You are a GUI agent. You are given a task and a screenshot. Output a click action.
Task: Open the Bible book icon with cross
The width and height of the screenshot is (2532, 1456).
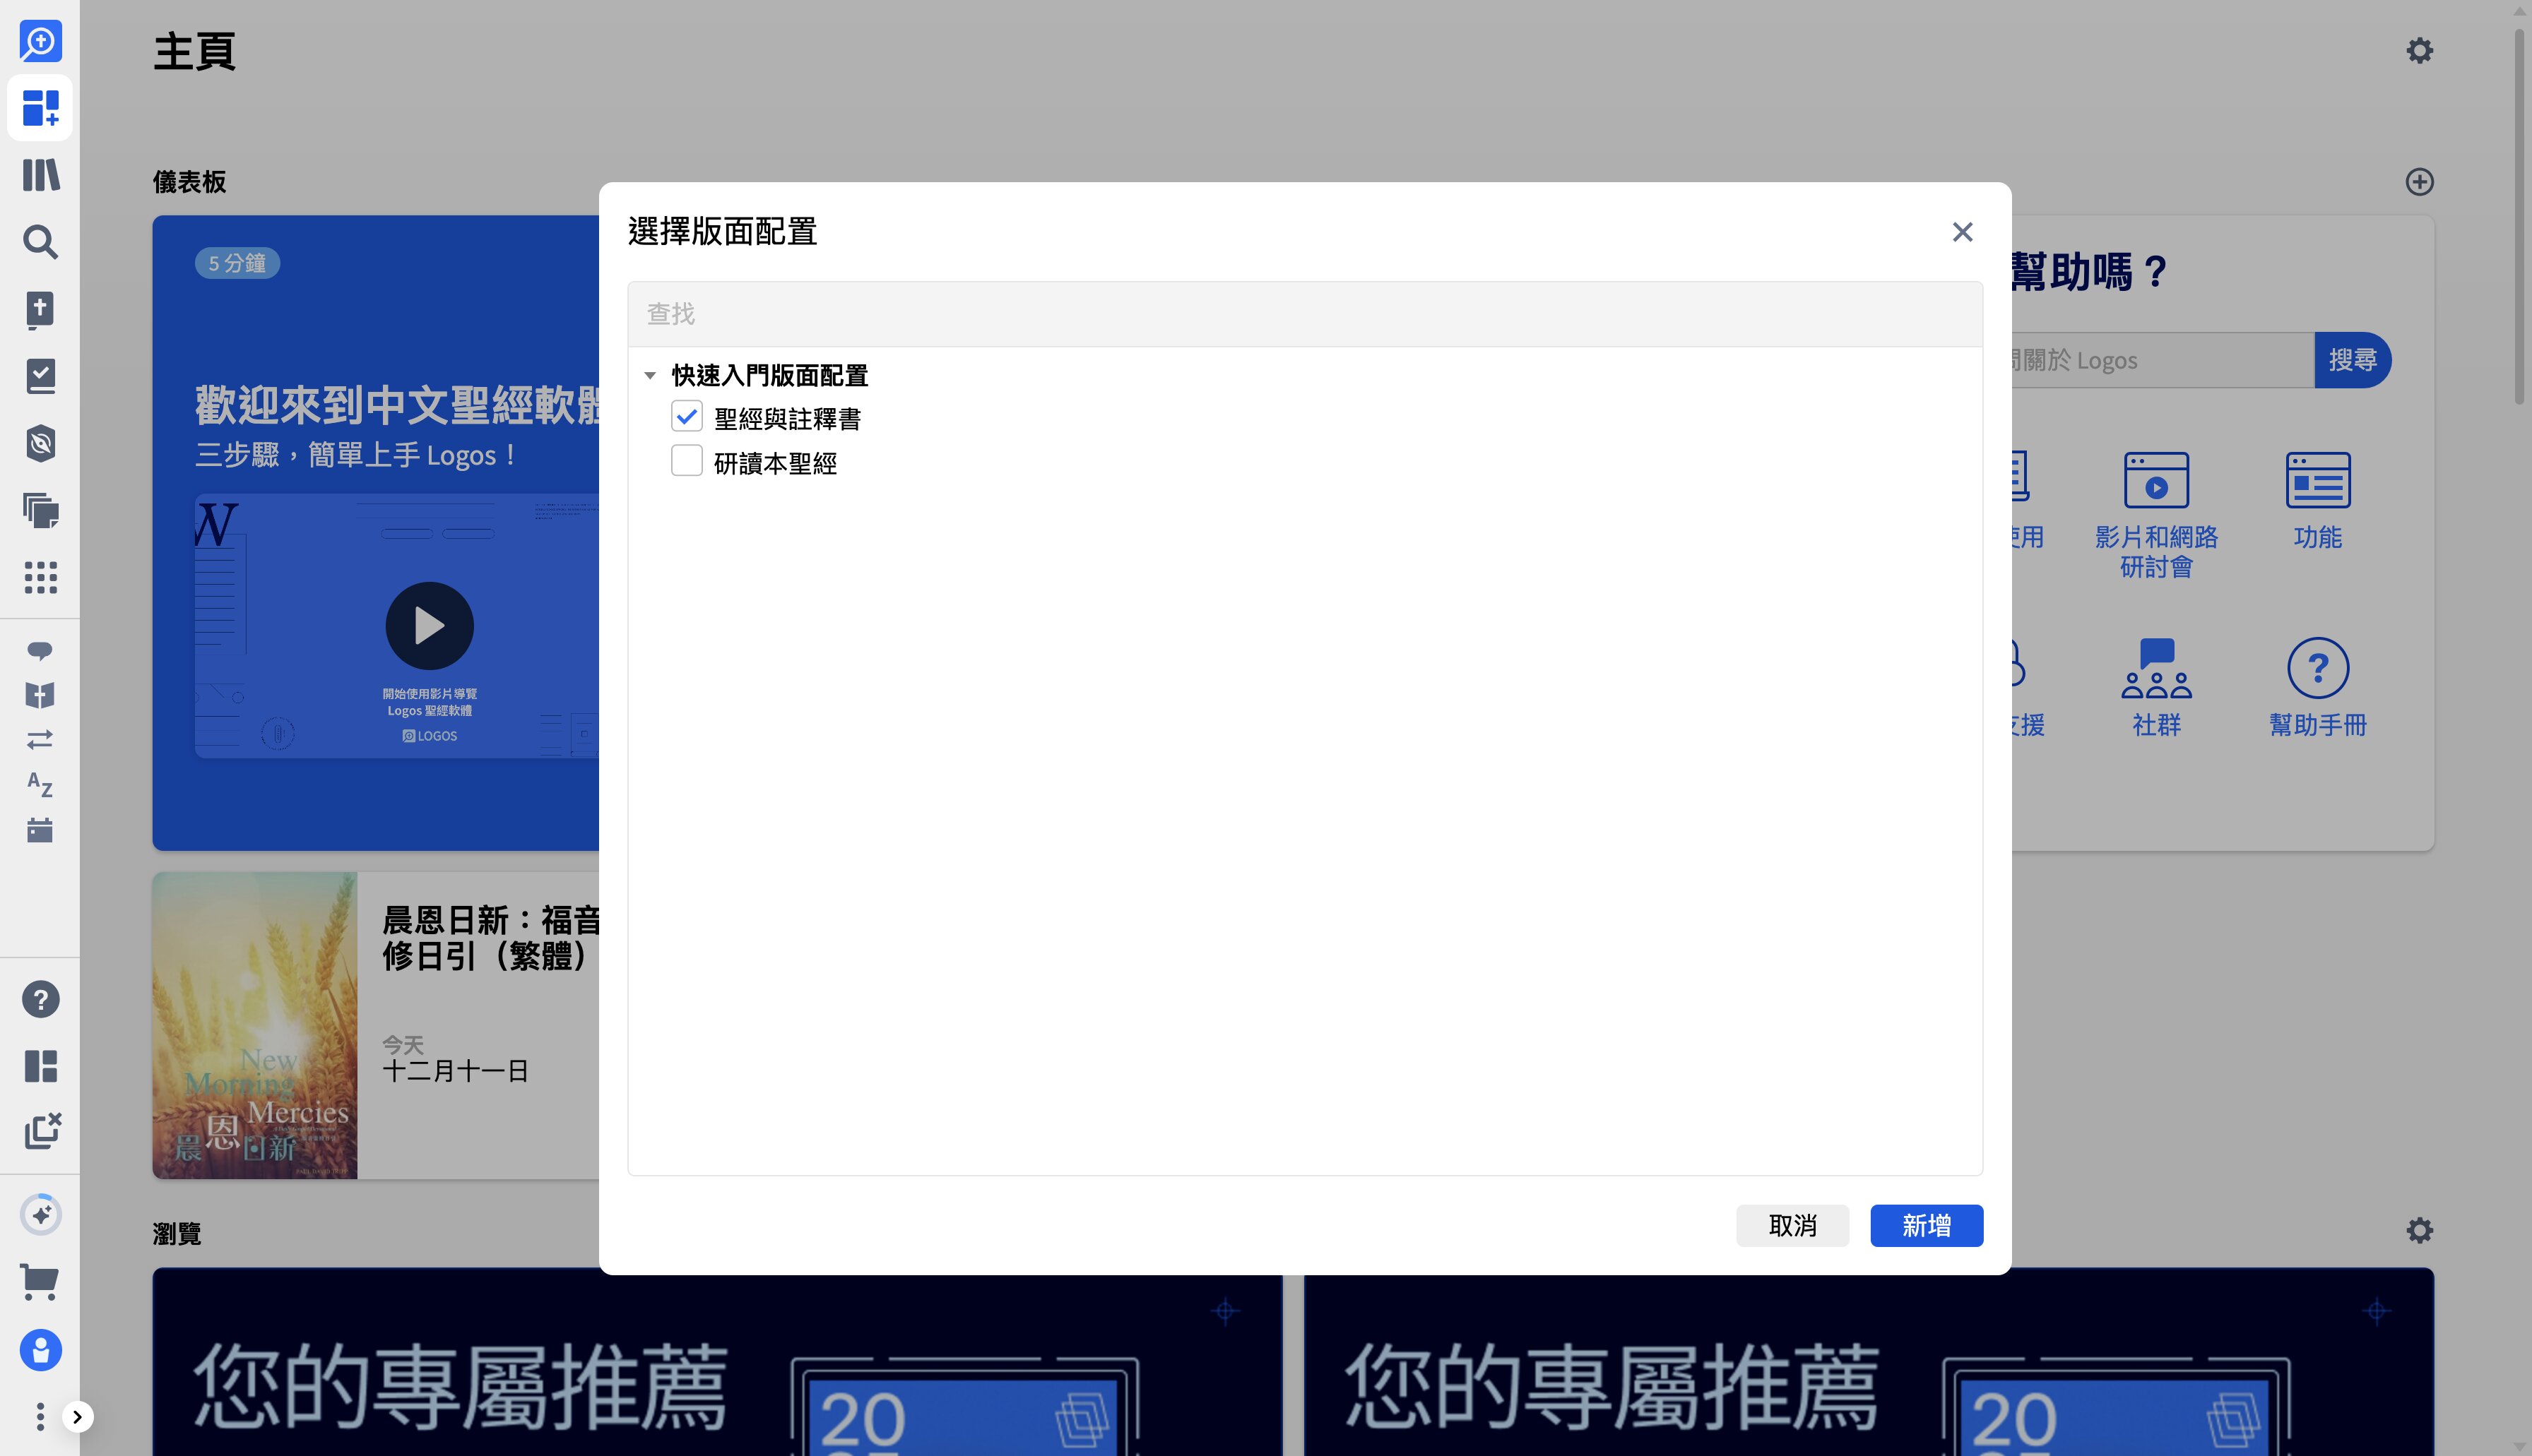click(x=40, y=309)
